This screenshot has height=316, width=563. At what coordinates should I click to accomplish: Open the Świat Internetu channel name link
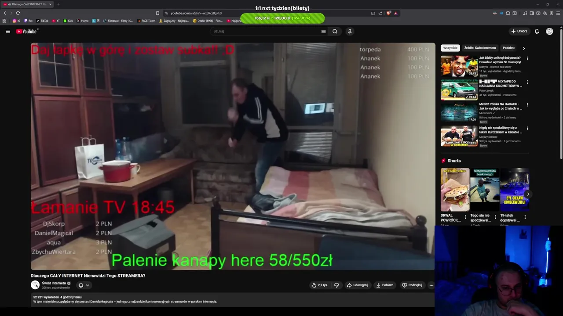tap(54, 283)
